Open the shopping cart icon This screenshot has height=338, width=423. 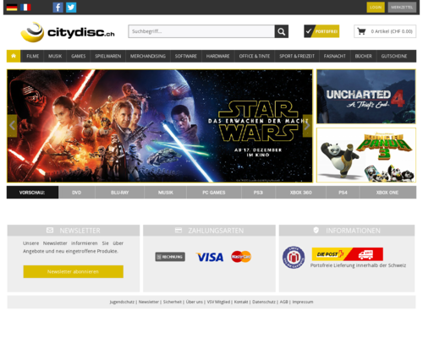pyautogui.click(x=361, y=31)
